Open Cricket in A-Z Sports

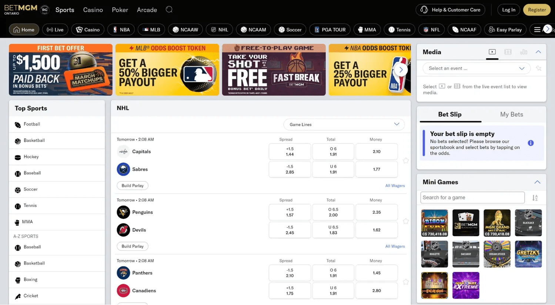pos(57,296)
